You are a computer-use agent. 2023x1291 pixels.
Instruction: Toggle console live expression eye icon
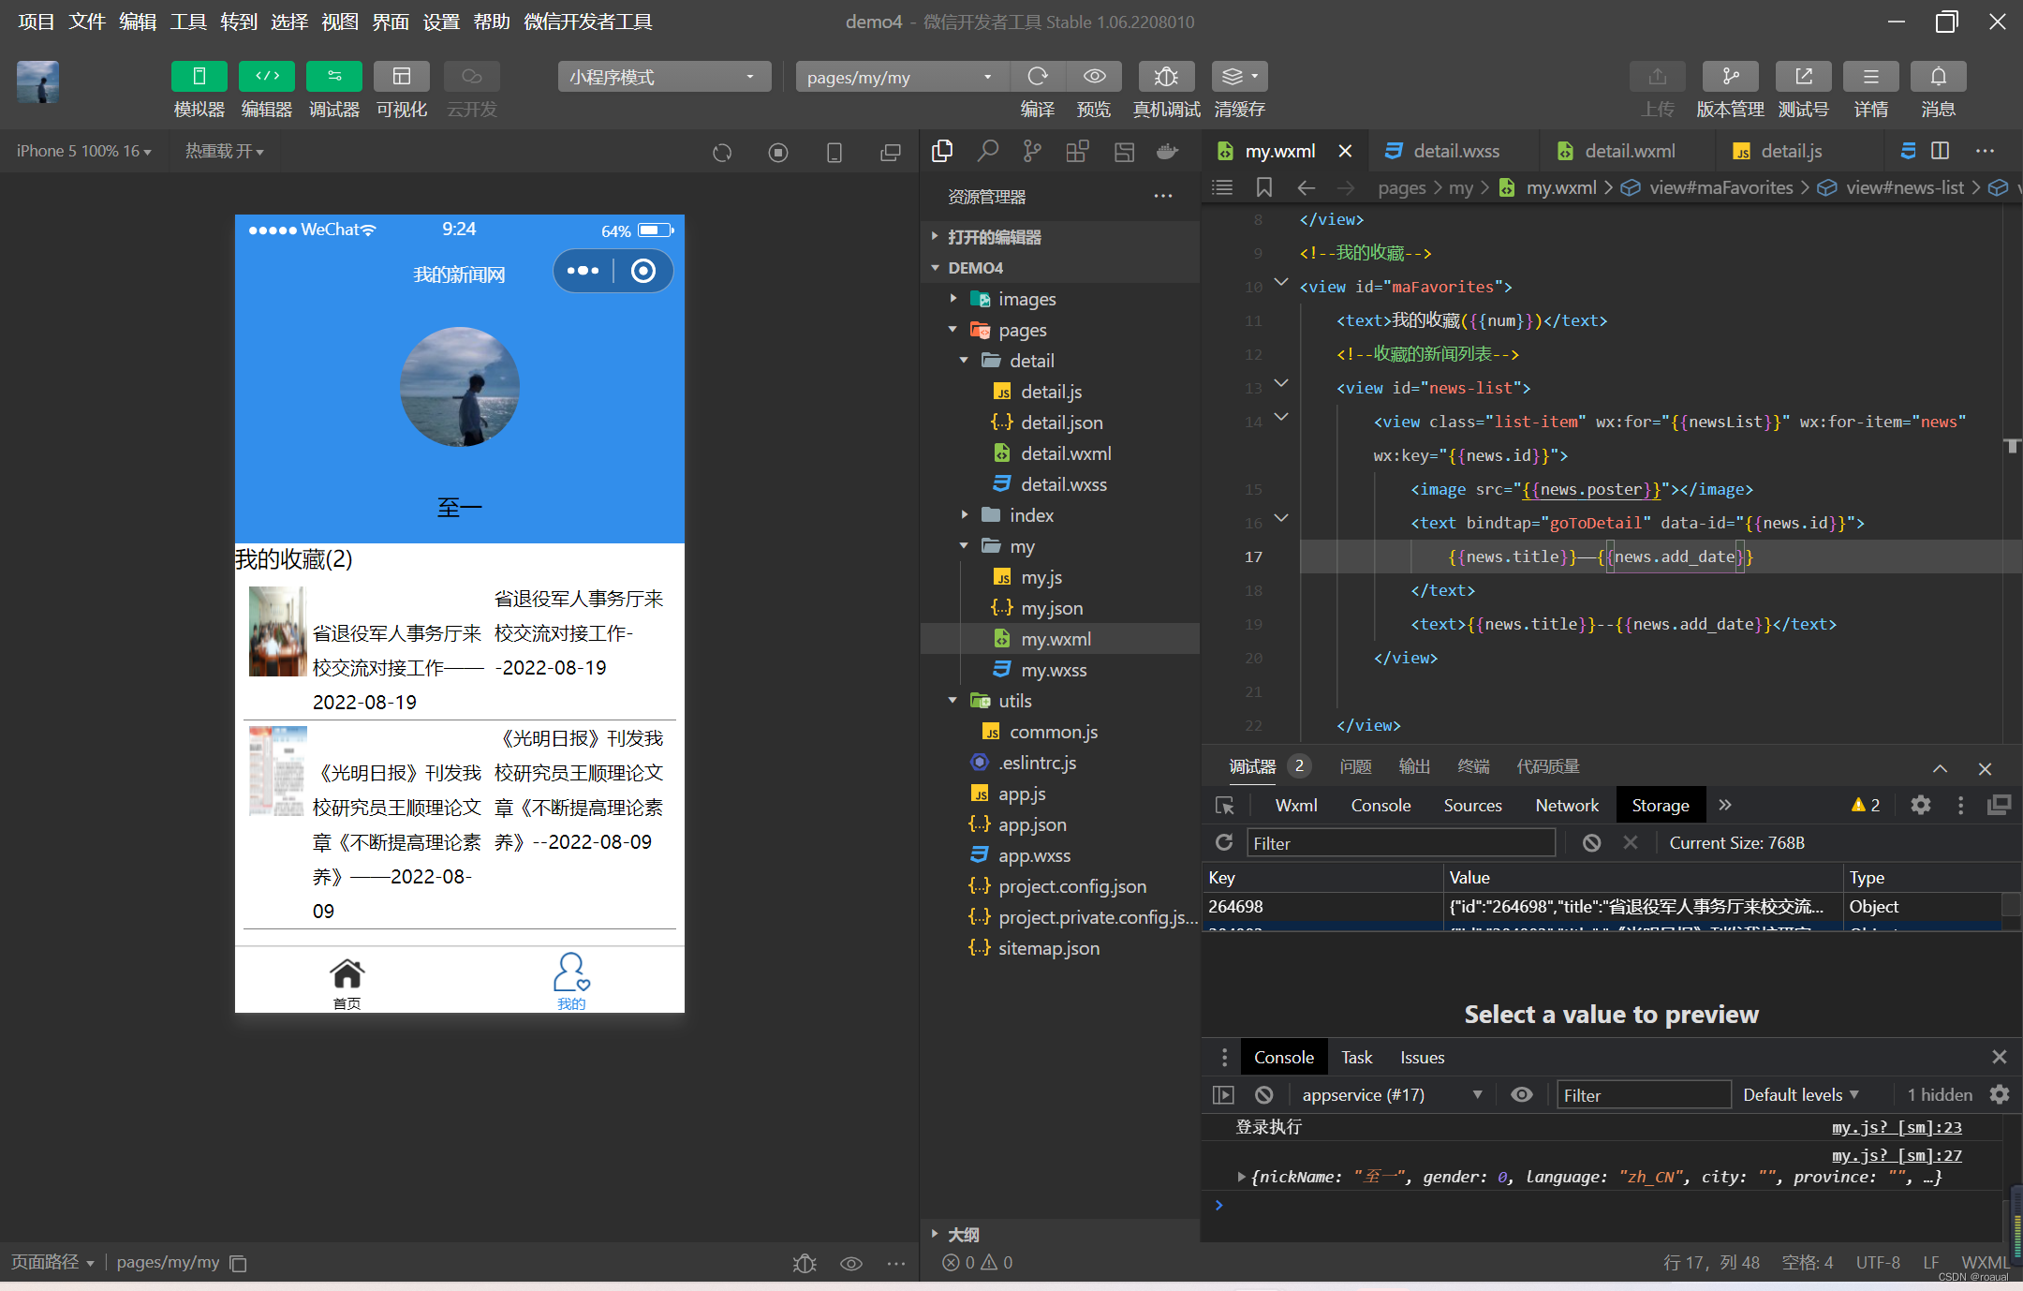click(1522, 1094)
